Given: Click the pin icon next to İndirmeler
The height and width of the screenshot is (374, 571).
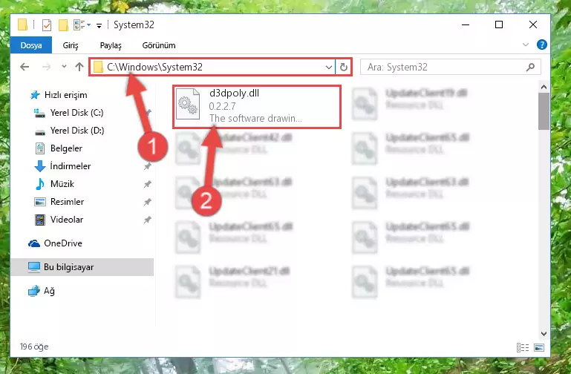Looking at the screenshot, I should (147, 166).
